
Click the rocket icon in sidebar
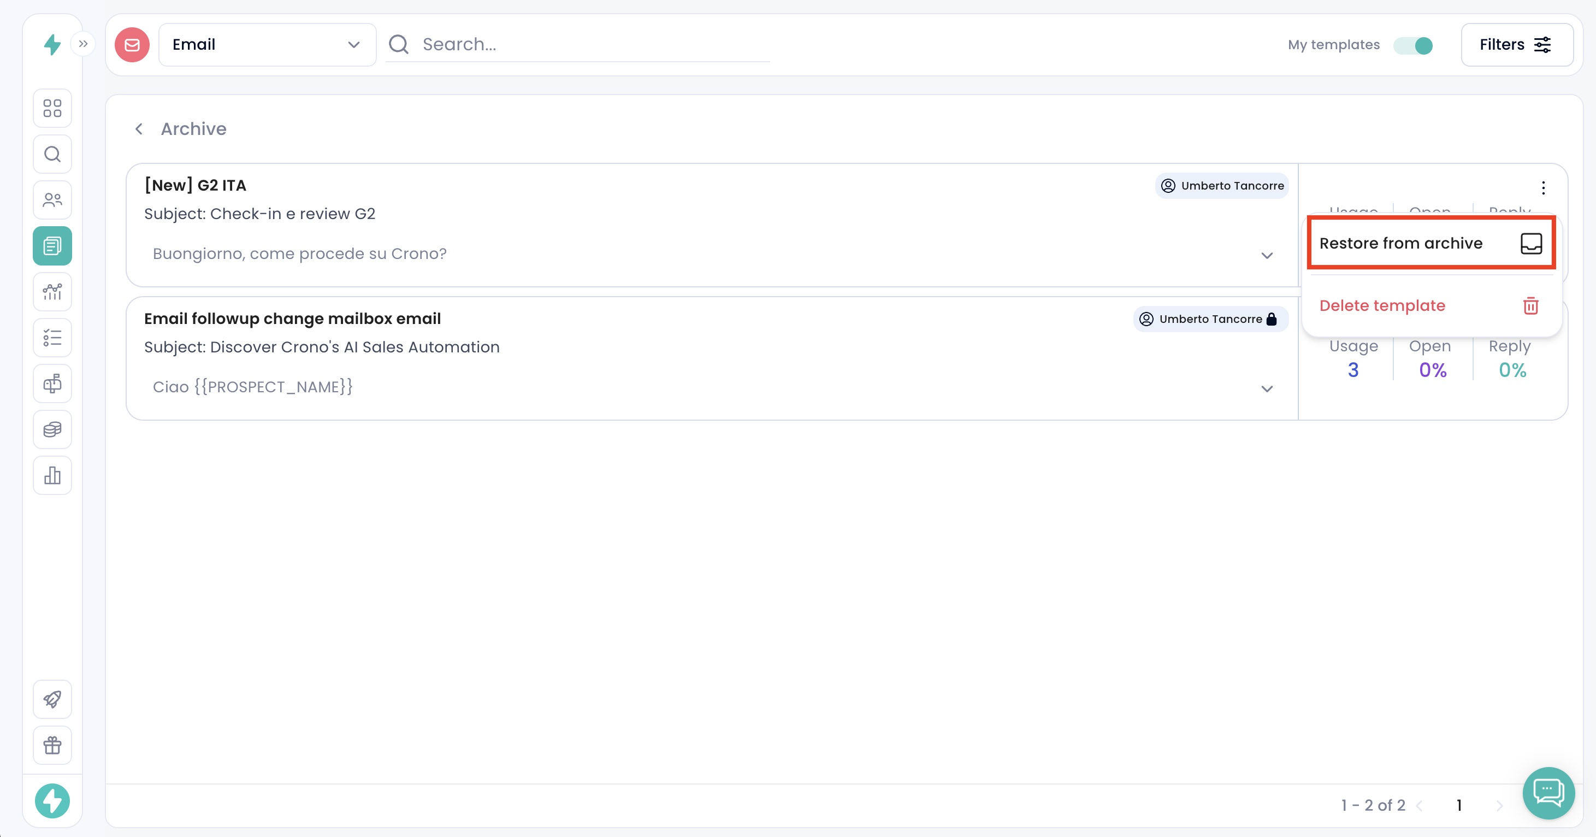[x=52, y=699]
